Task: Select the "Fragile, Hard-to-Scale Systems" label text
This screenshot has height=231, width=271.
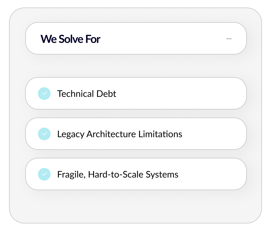Action: [x=118, y=175]
